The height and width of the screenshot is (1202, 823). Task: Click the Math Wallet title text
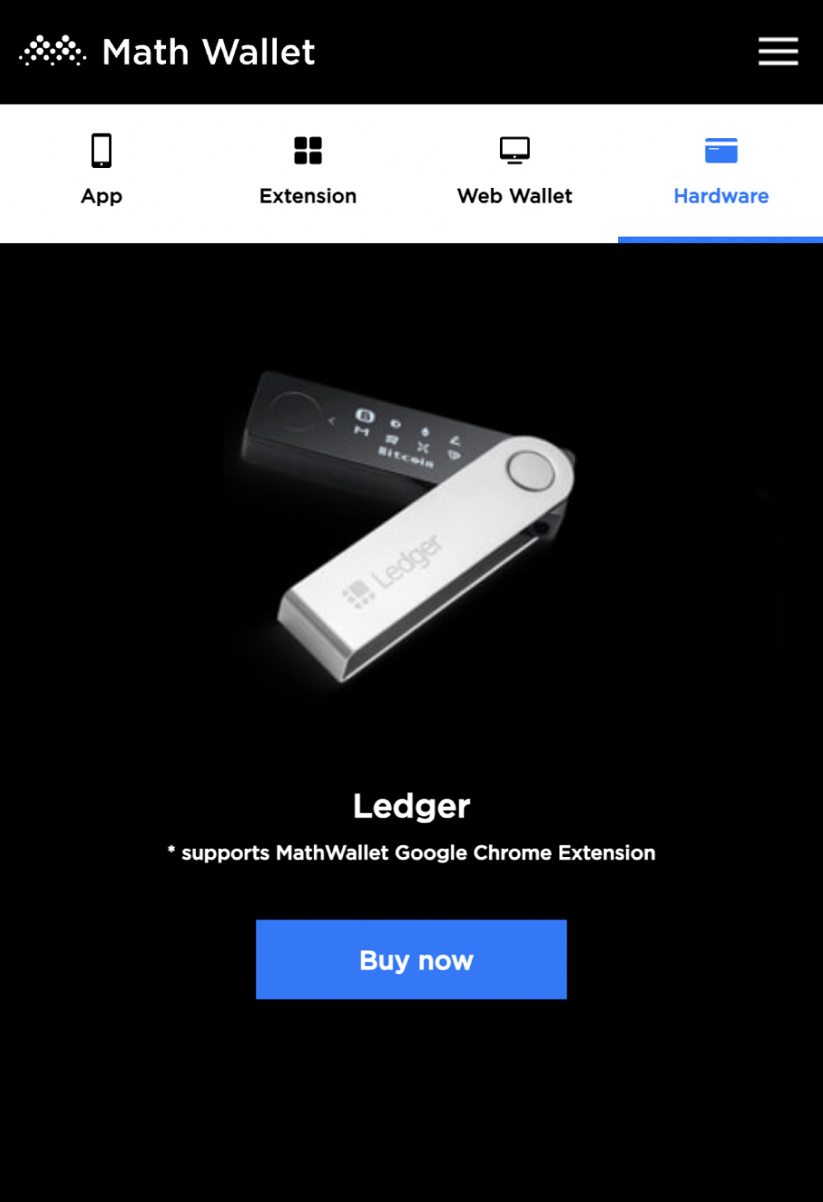click(x=208, y=52)
